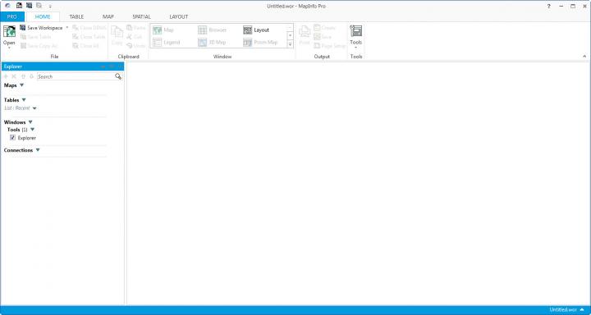Image resolution: width=591 pixels, height=315 pixels.
Task: Expand the Window gallery more button
Action: tap(291, 44)
